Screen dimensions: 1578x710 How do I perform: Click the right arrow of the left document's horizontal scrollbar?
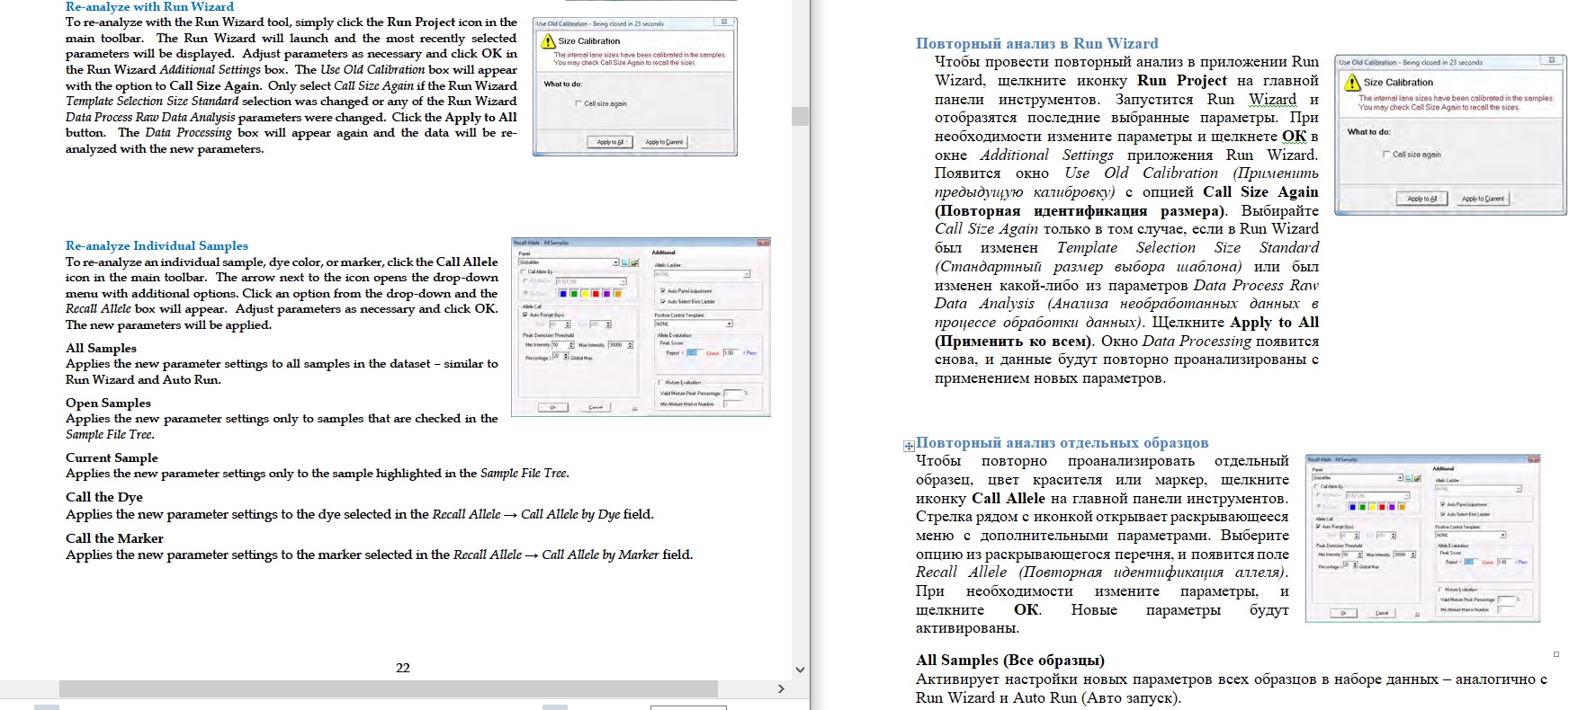tap(781, 689)
